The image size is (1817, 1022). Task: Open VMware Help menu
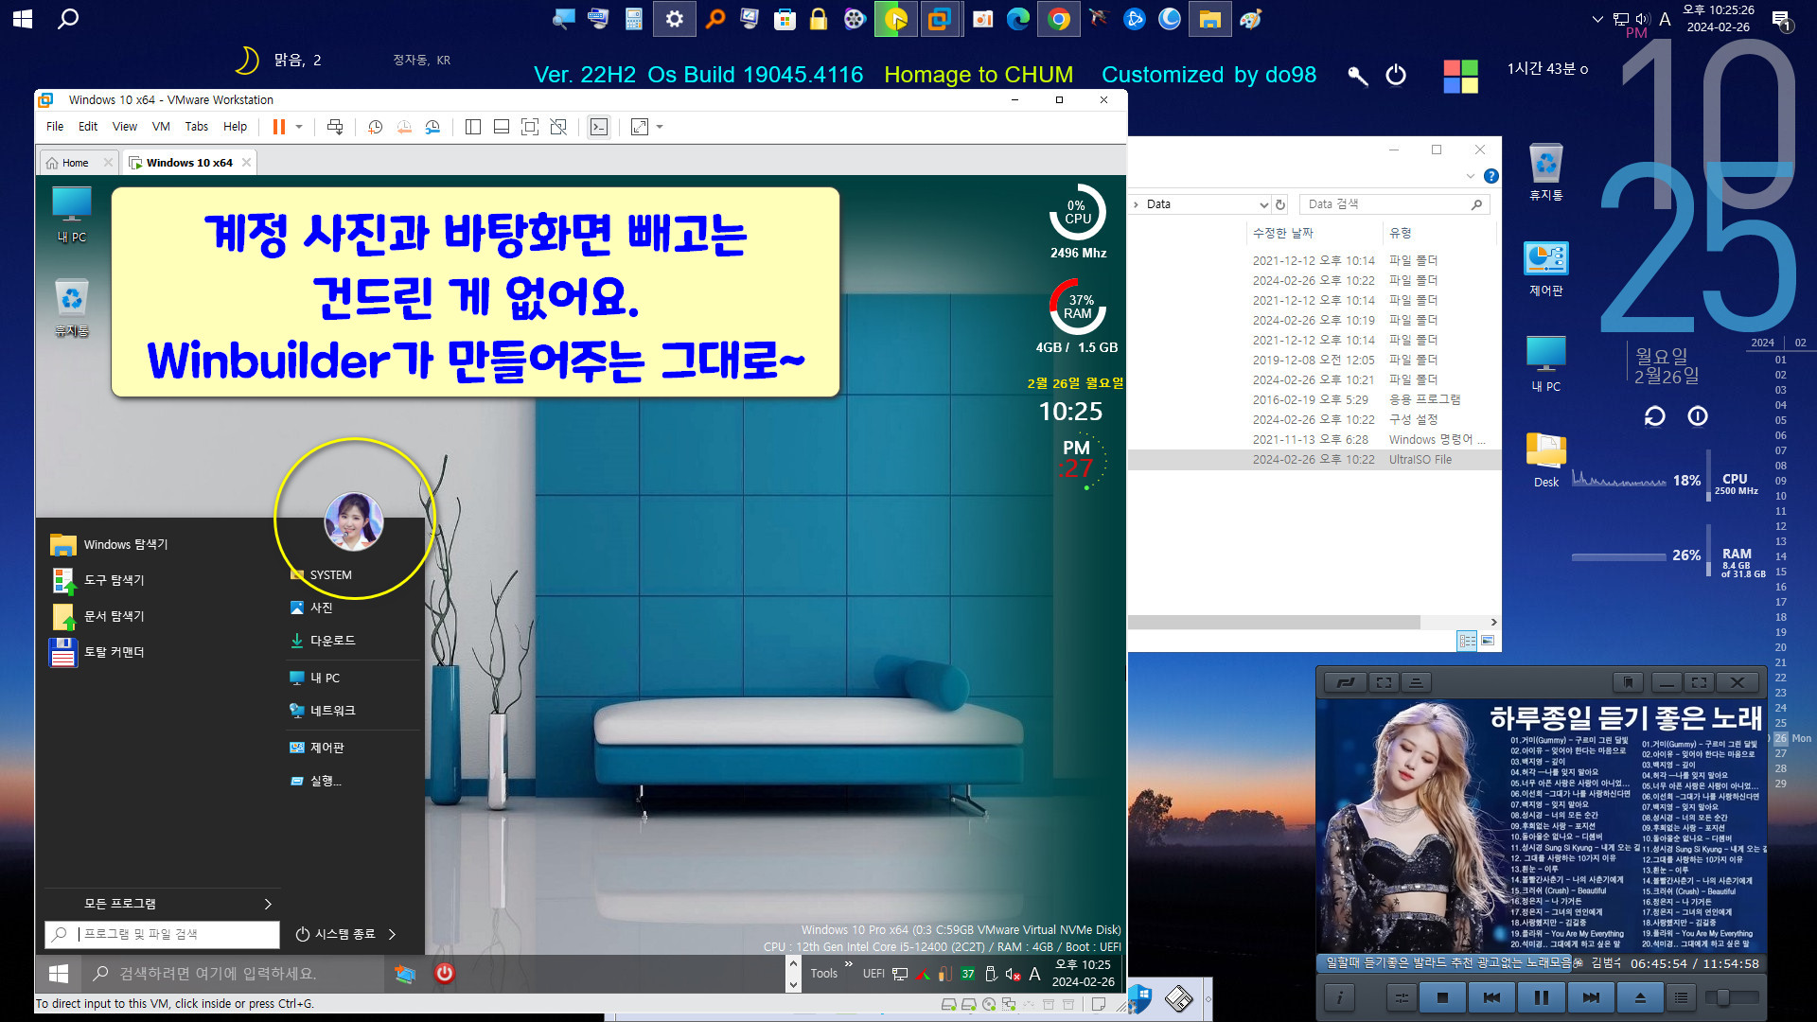[235, 127]
